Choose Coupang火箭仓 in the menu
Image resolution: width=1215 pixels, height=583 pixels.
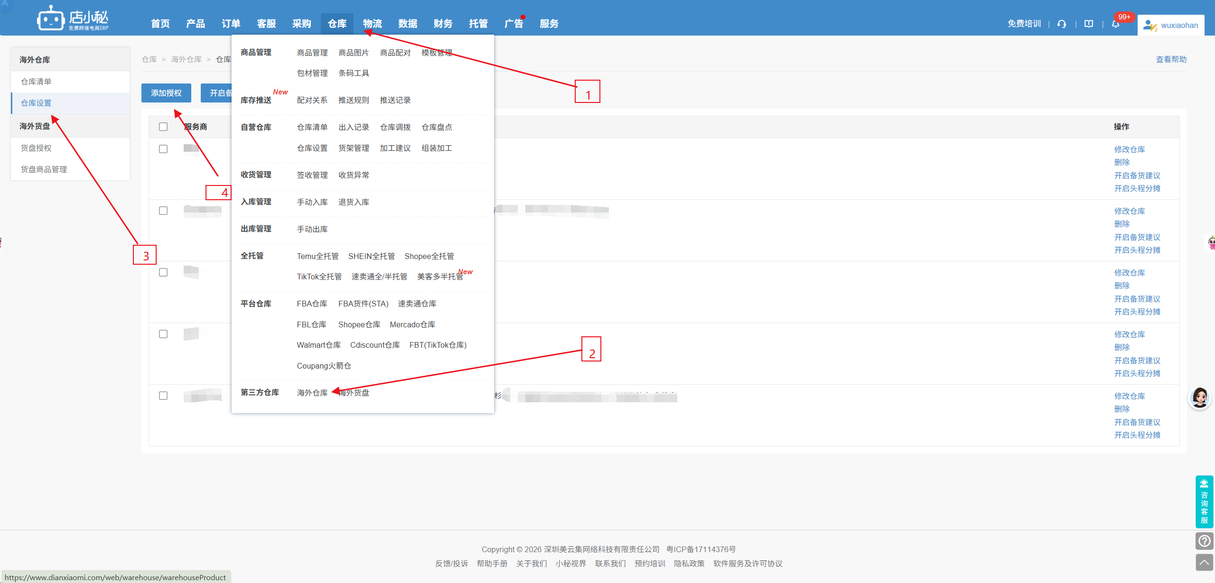tap(324, 366)
